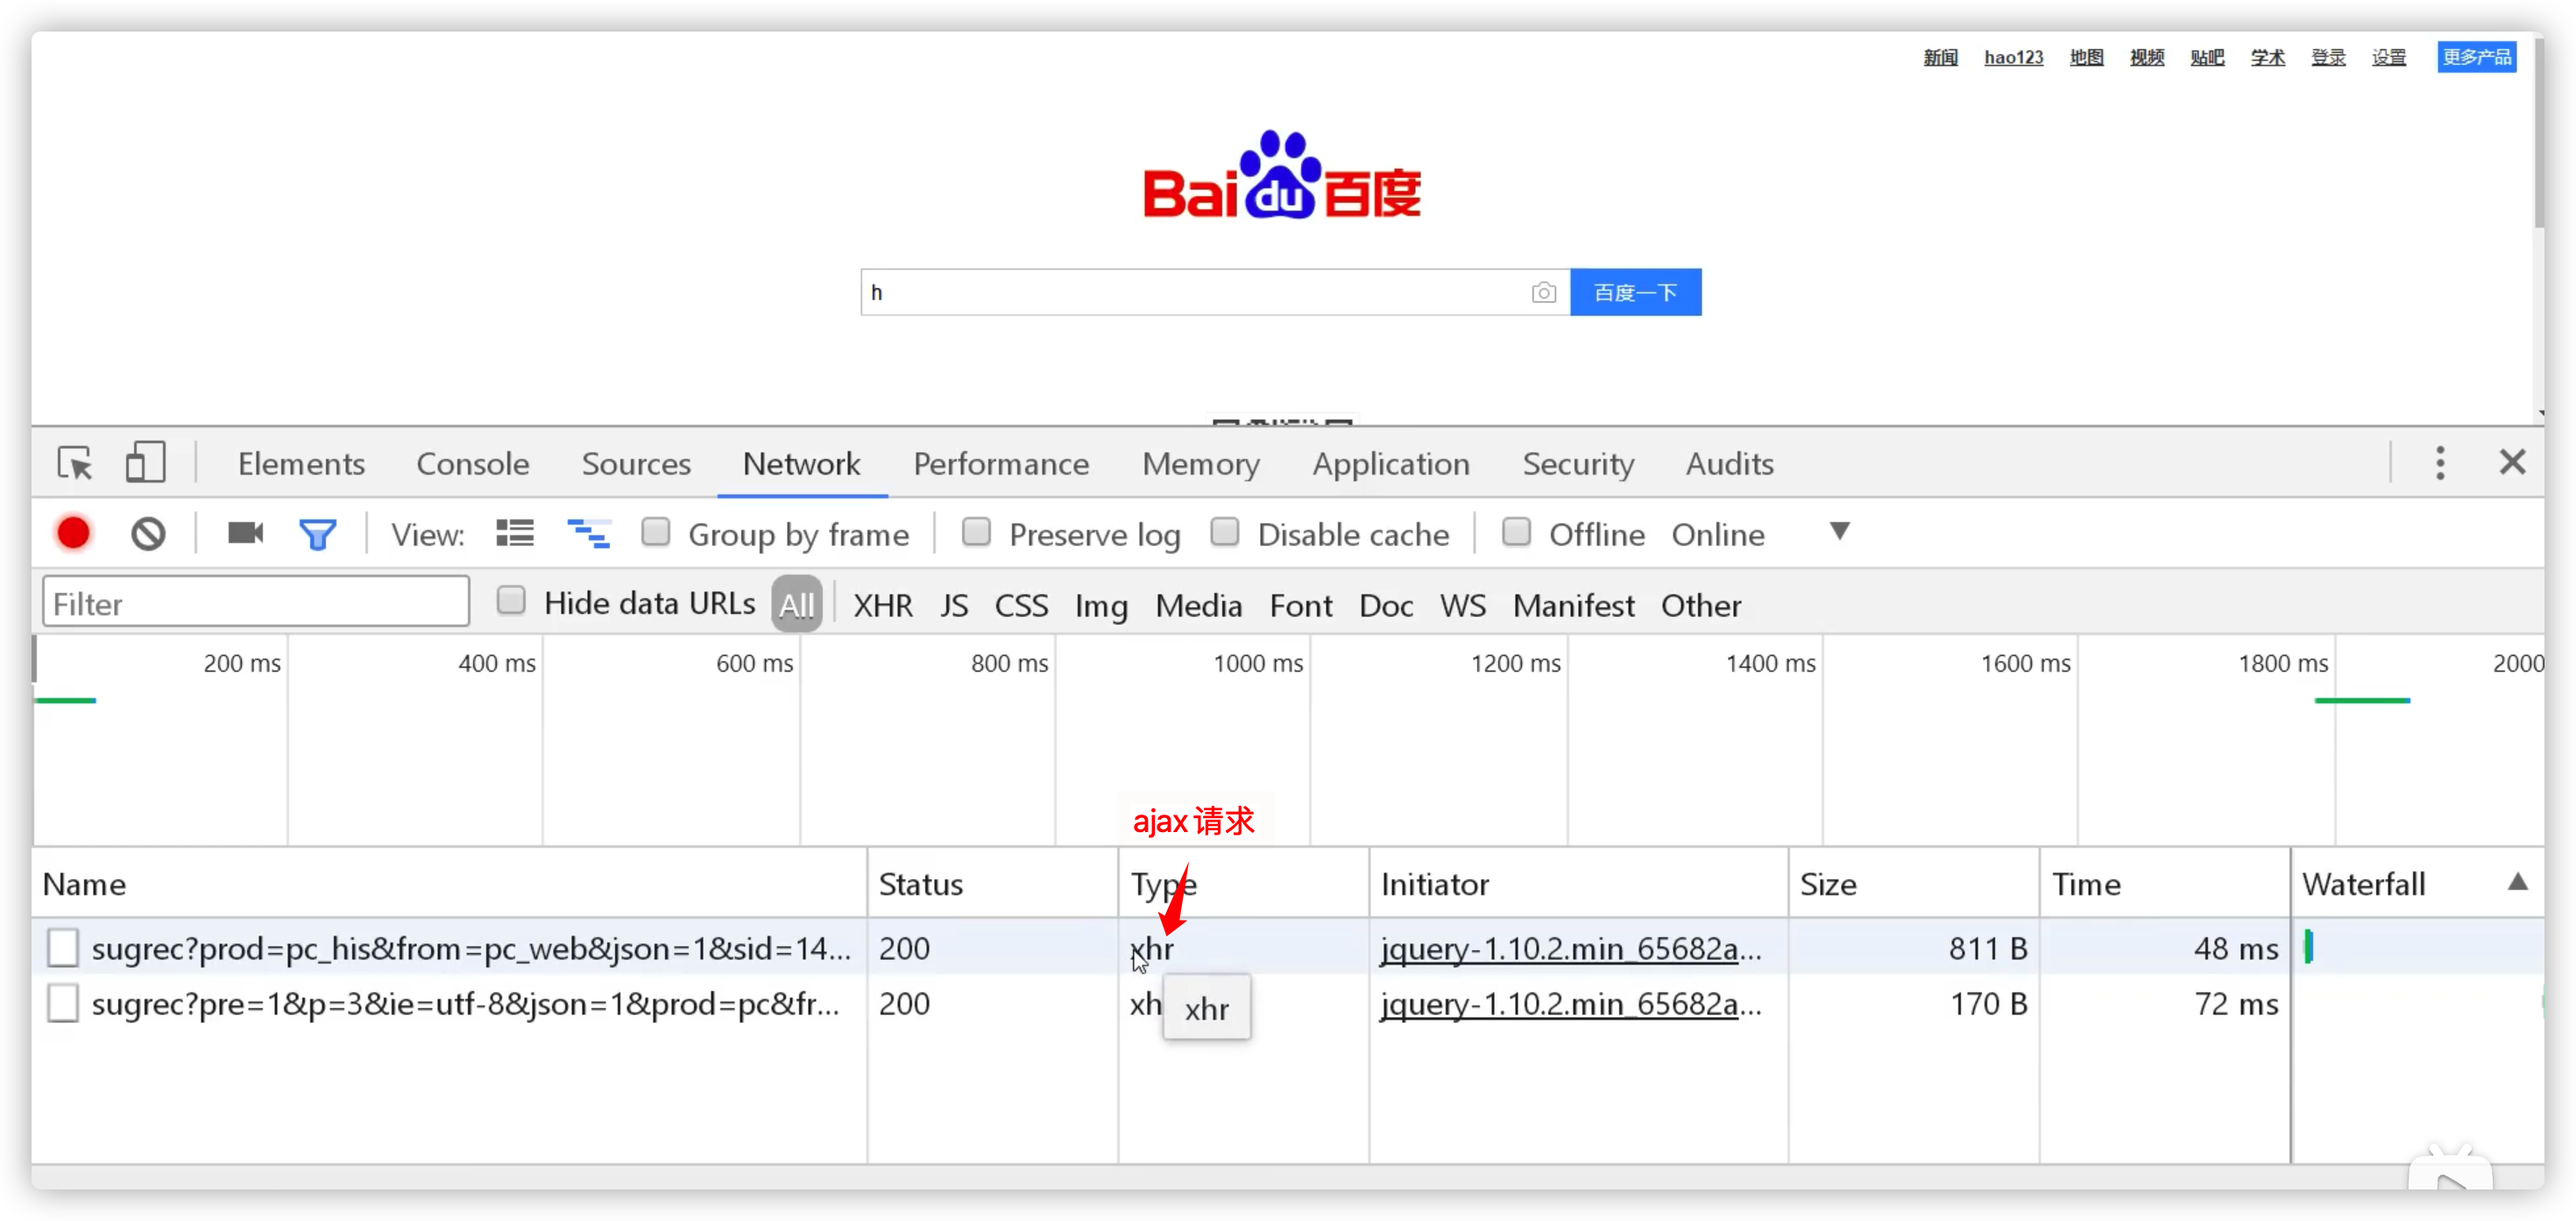Open the Application tab

pyautogui.click(x=1390, y=464)
